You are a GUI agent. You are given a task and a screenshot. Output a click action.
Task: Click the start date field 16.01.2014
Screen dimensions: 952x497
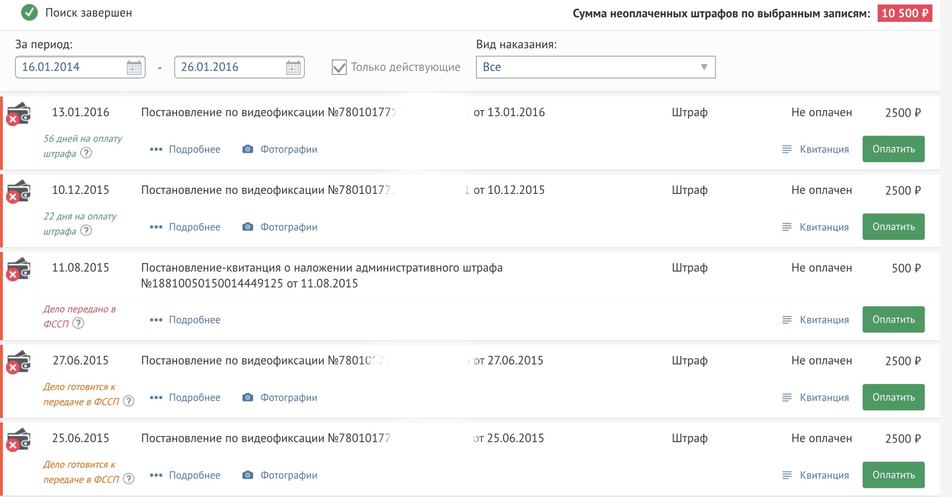click(69, 67)
